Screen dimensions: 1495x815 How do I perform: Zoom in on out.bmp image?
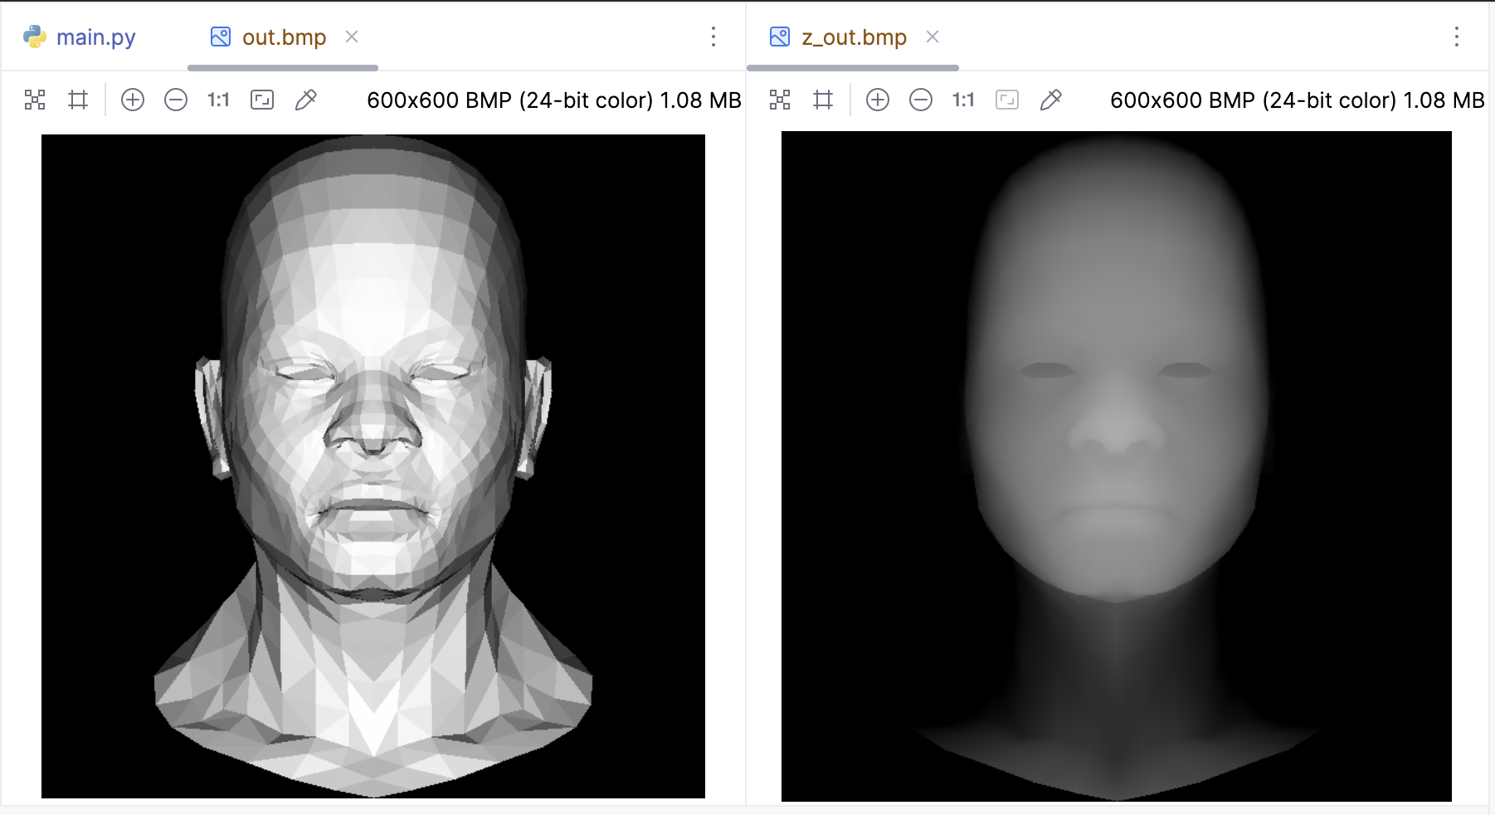coord(133,100)
